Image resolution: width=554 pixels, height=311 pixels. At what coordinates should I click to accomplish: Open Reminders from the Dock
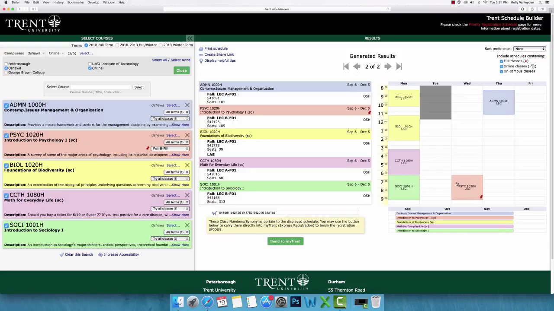pyautogui.click(x=251, y=301)
